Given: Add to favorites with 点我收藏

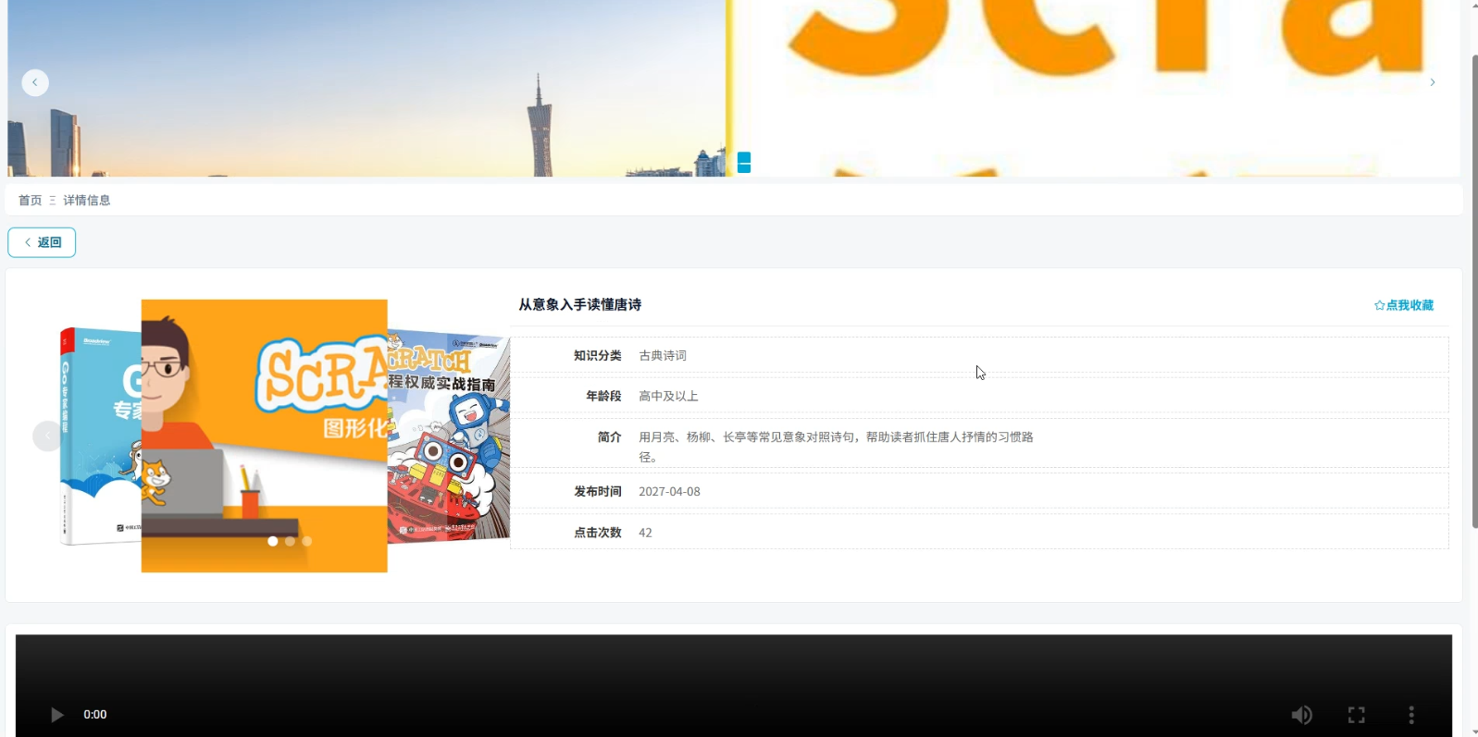Looking at the screenshot, I should tap(1404, 305).
